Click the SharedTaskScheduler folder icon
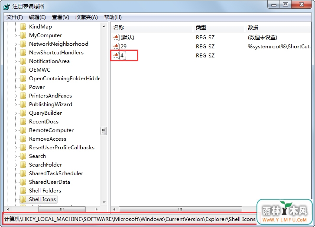 coord(23,173)
